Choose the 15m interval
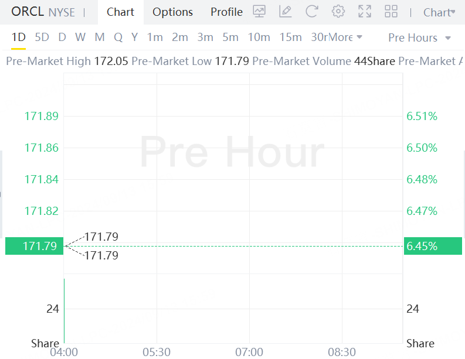465x359 pixels. click(x=290, y=37)
